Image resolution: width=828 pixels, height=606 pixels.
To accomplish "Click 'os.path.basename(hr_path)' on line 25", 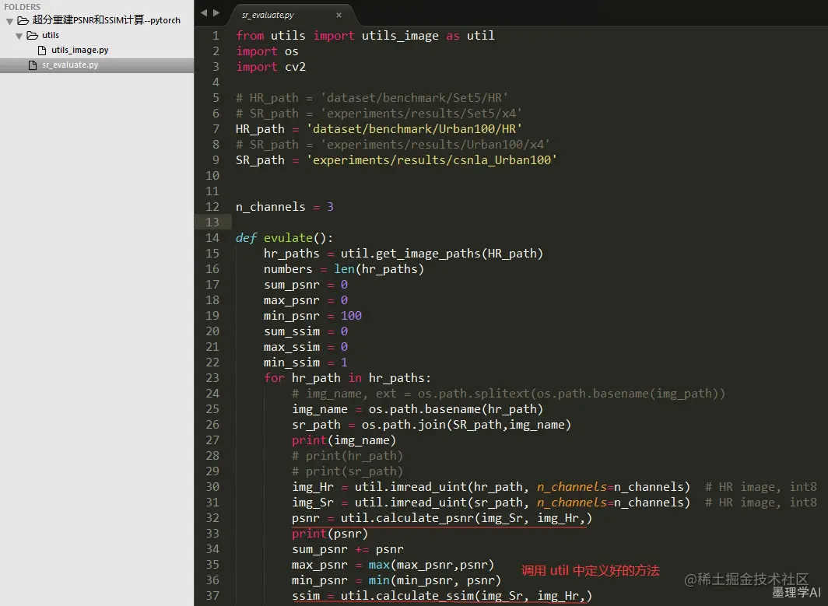I will (456, 408).
